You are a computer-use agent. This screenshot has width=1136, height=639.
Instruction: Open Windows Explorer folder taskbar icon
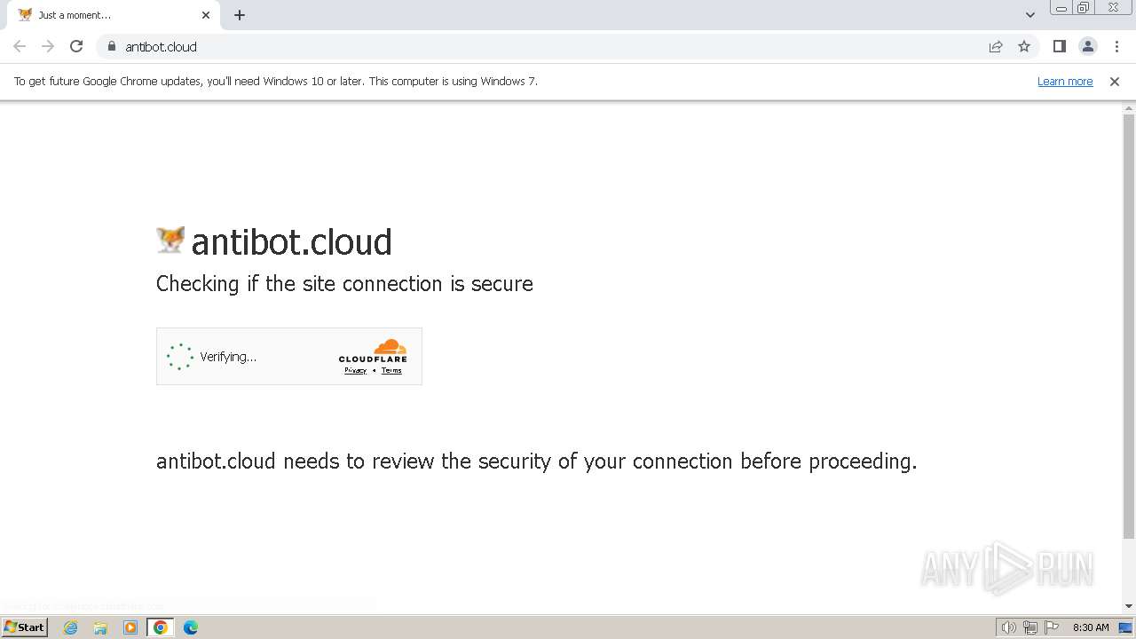click(100, 627)
